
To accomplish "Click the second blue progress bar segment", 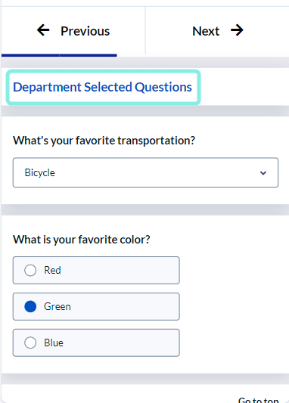I will (x=89, y=55).
